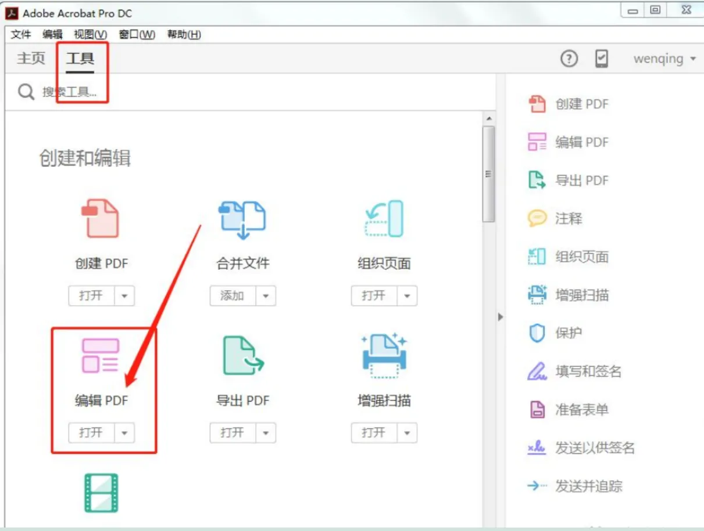Open the 窗口(W) menu
Viewport: 704px width, 531px height.
tap(137, 35)
